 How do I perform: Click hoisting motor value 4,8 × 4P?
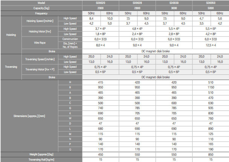(137, 29)
